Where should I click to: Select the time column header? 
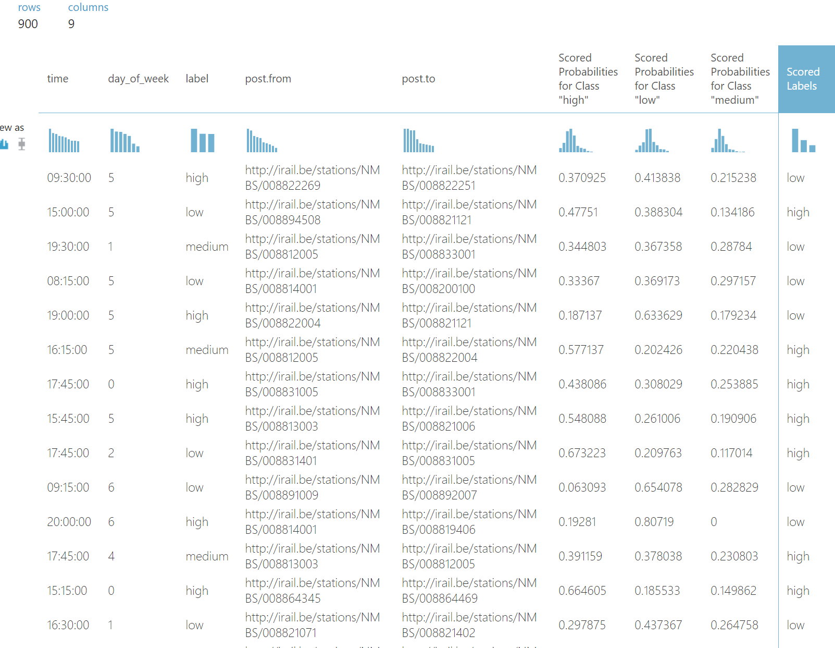(x=58, y=79)
